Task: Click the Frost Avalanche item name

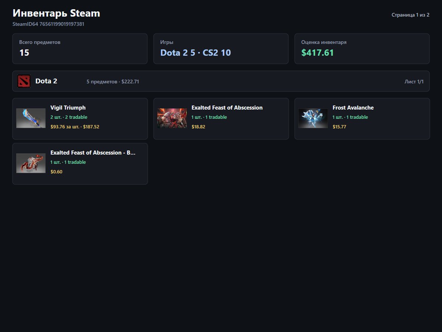Action: (353, 108)
